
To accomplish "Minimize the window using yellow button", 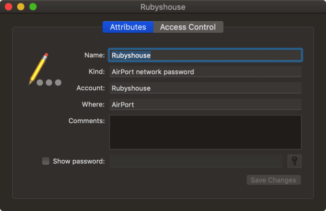I will 21,7.
